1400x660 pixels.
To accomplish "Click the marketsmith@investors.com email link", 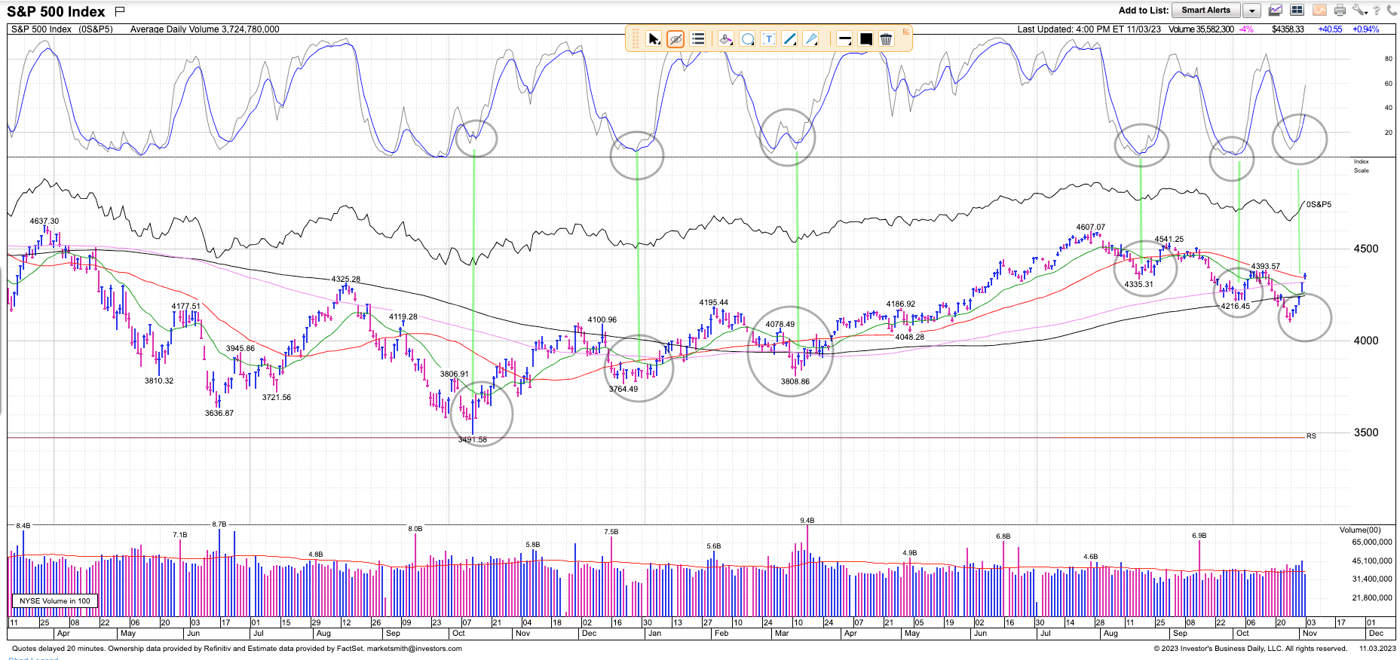I will click(414, 648).
